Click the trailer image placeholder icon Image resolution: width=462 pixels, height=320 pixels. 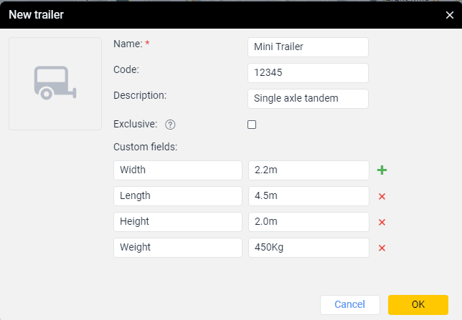[x=55, y=84]
